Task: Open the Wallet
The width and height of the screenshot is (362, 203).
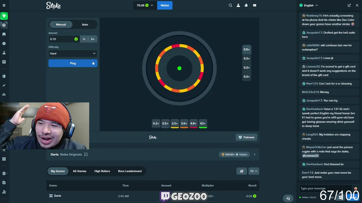Action: coord(165,5)
